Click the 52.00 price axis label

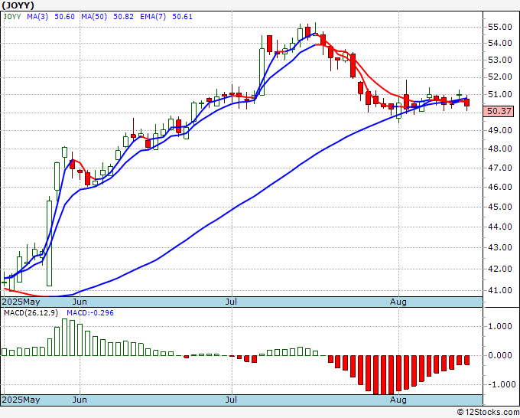(x=500, y=77)
